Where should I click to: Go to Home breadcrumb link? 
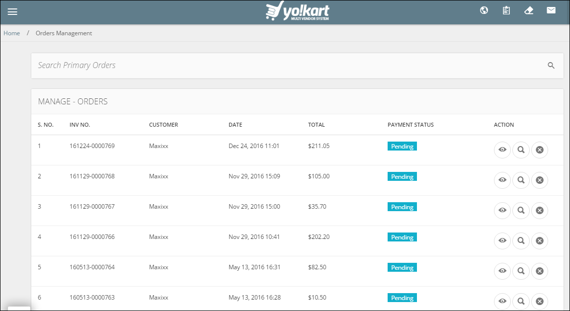pyautogui.click(x=11, y=33)
